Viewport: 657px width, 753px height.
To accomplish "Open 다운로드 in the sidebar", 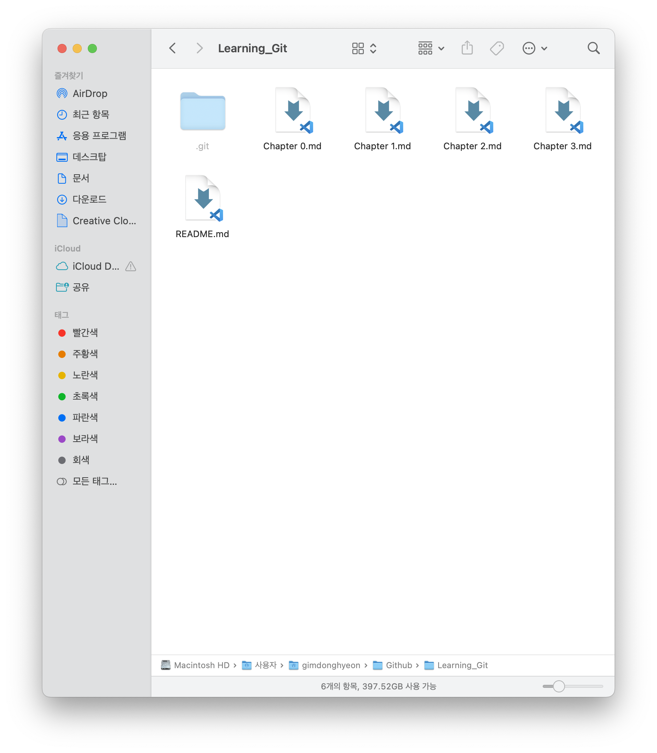I will [97, 199].
